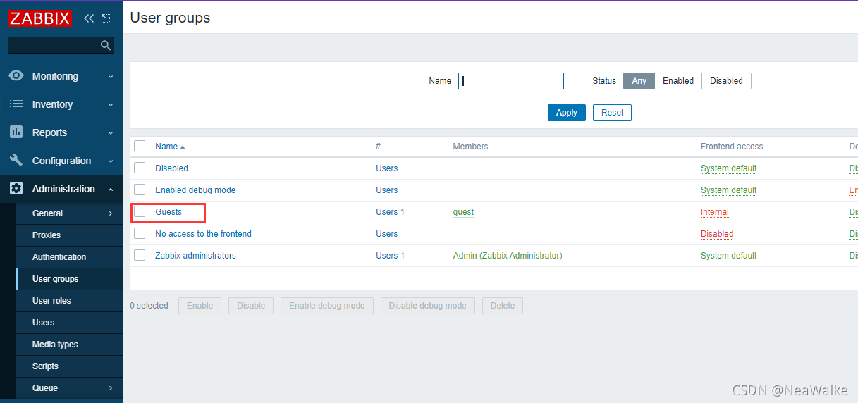Select Disabled status filter
Image resolution: width=858 pixels, height=403 pixels.
726,81
